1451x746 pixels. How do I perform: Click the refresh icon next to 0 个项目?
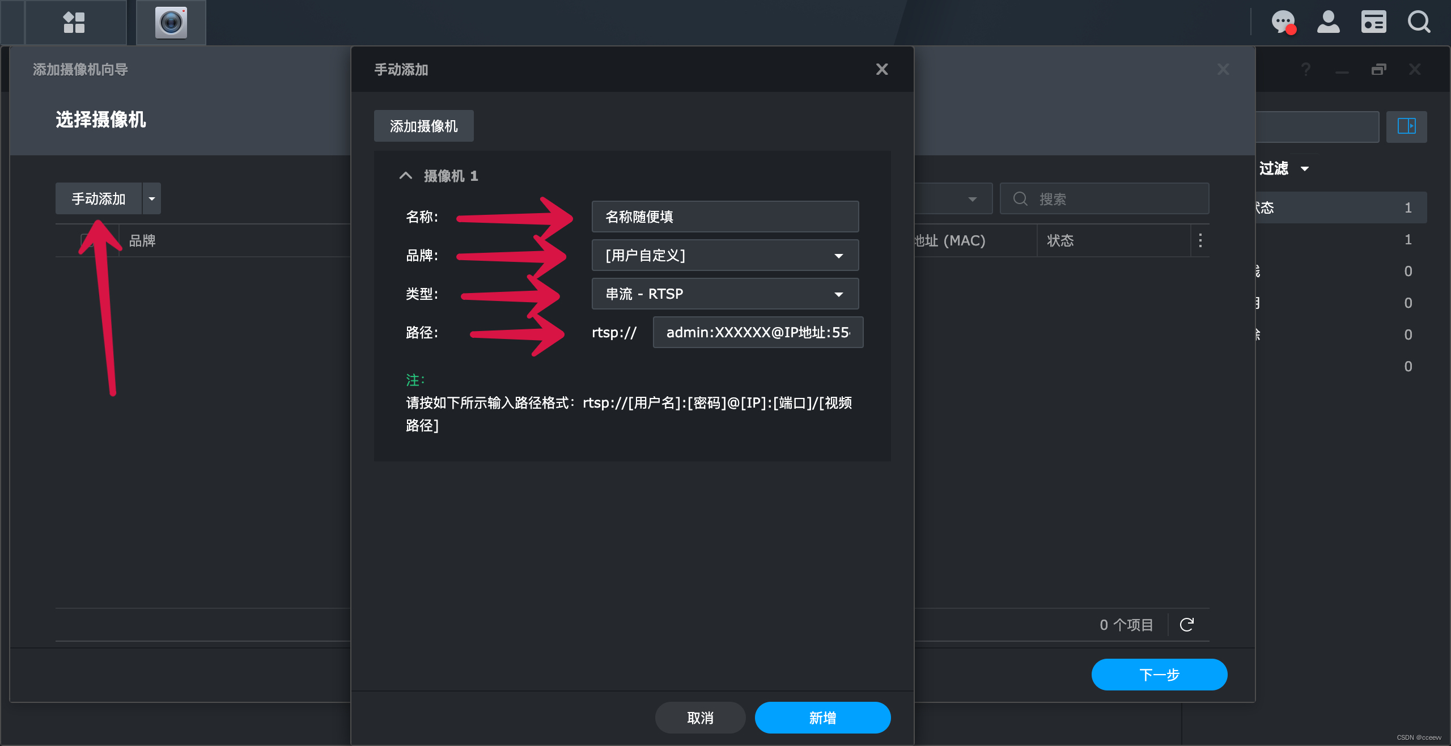pos(1187,625)
